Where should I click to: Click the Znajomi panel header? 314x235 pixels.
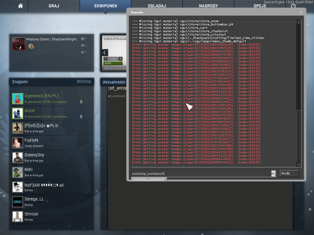point(52,82)
